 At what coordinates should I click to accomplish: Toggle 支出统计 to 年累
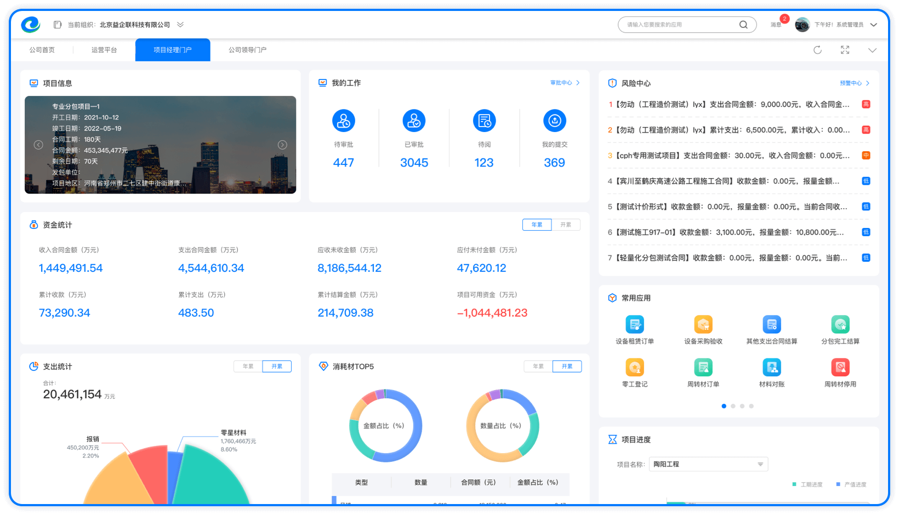click(x=248, y=367)
